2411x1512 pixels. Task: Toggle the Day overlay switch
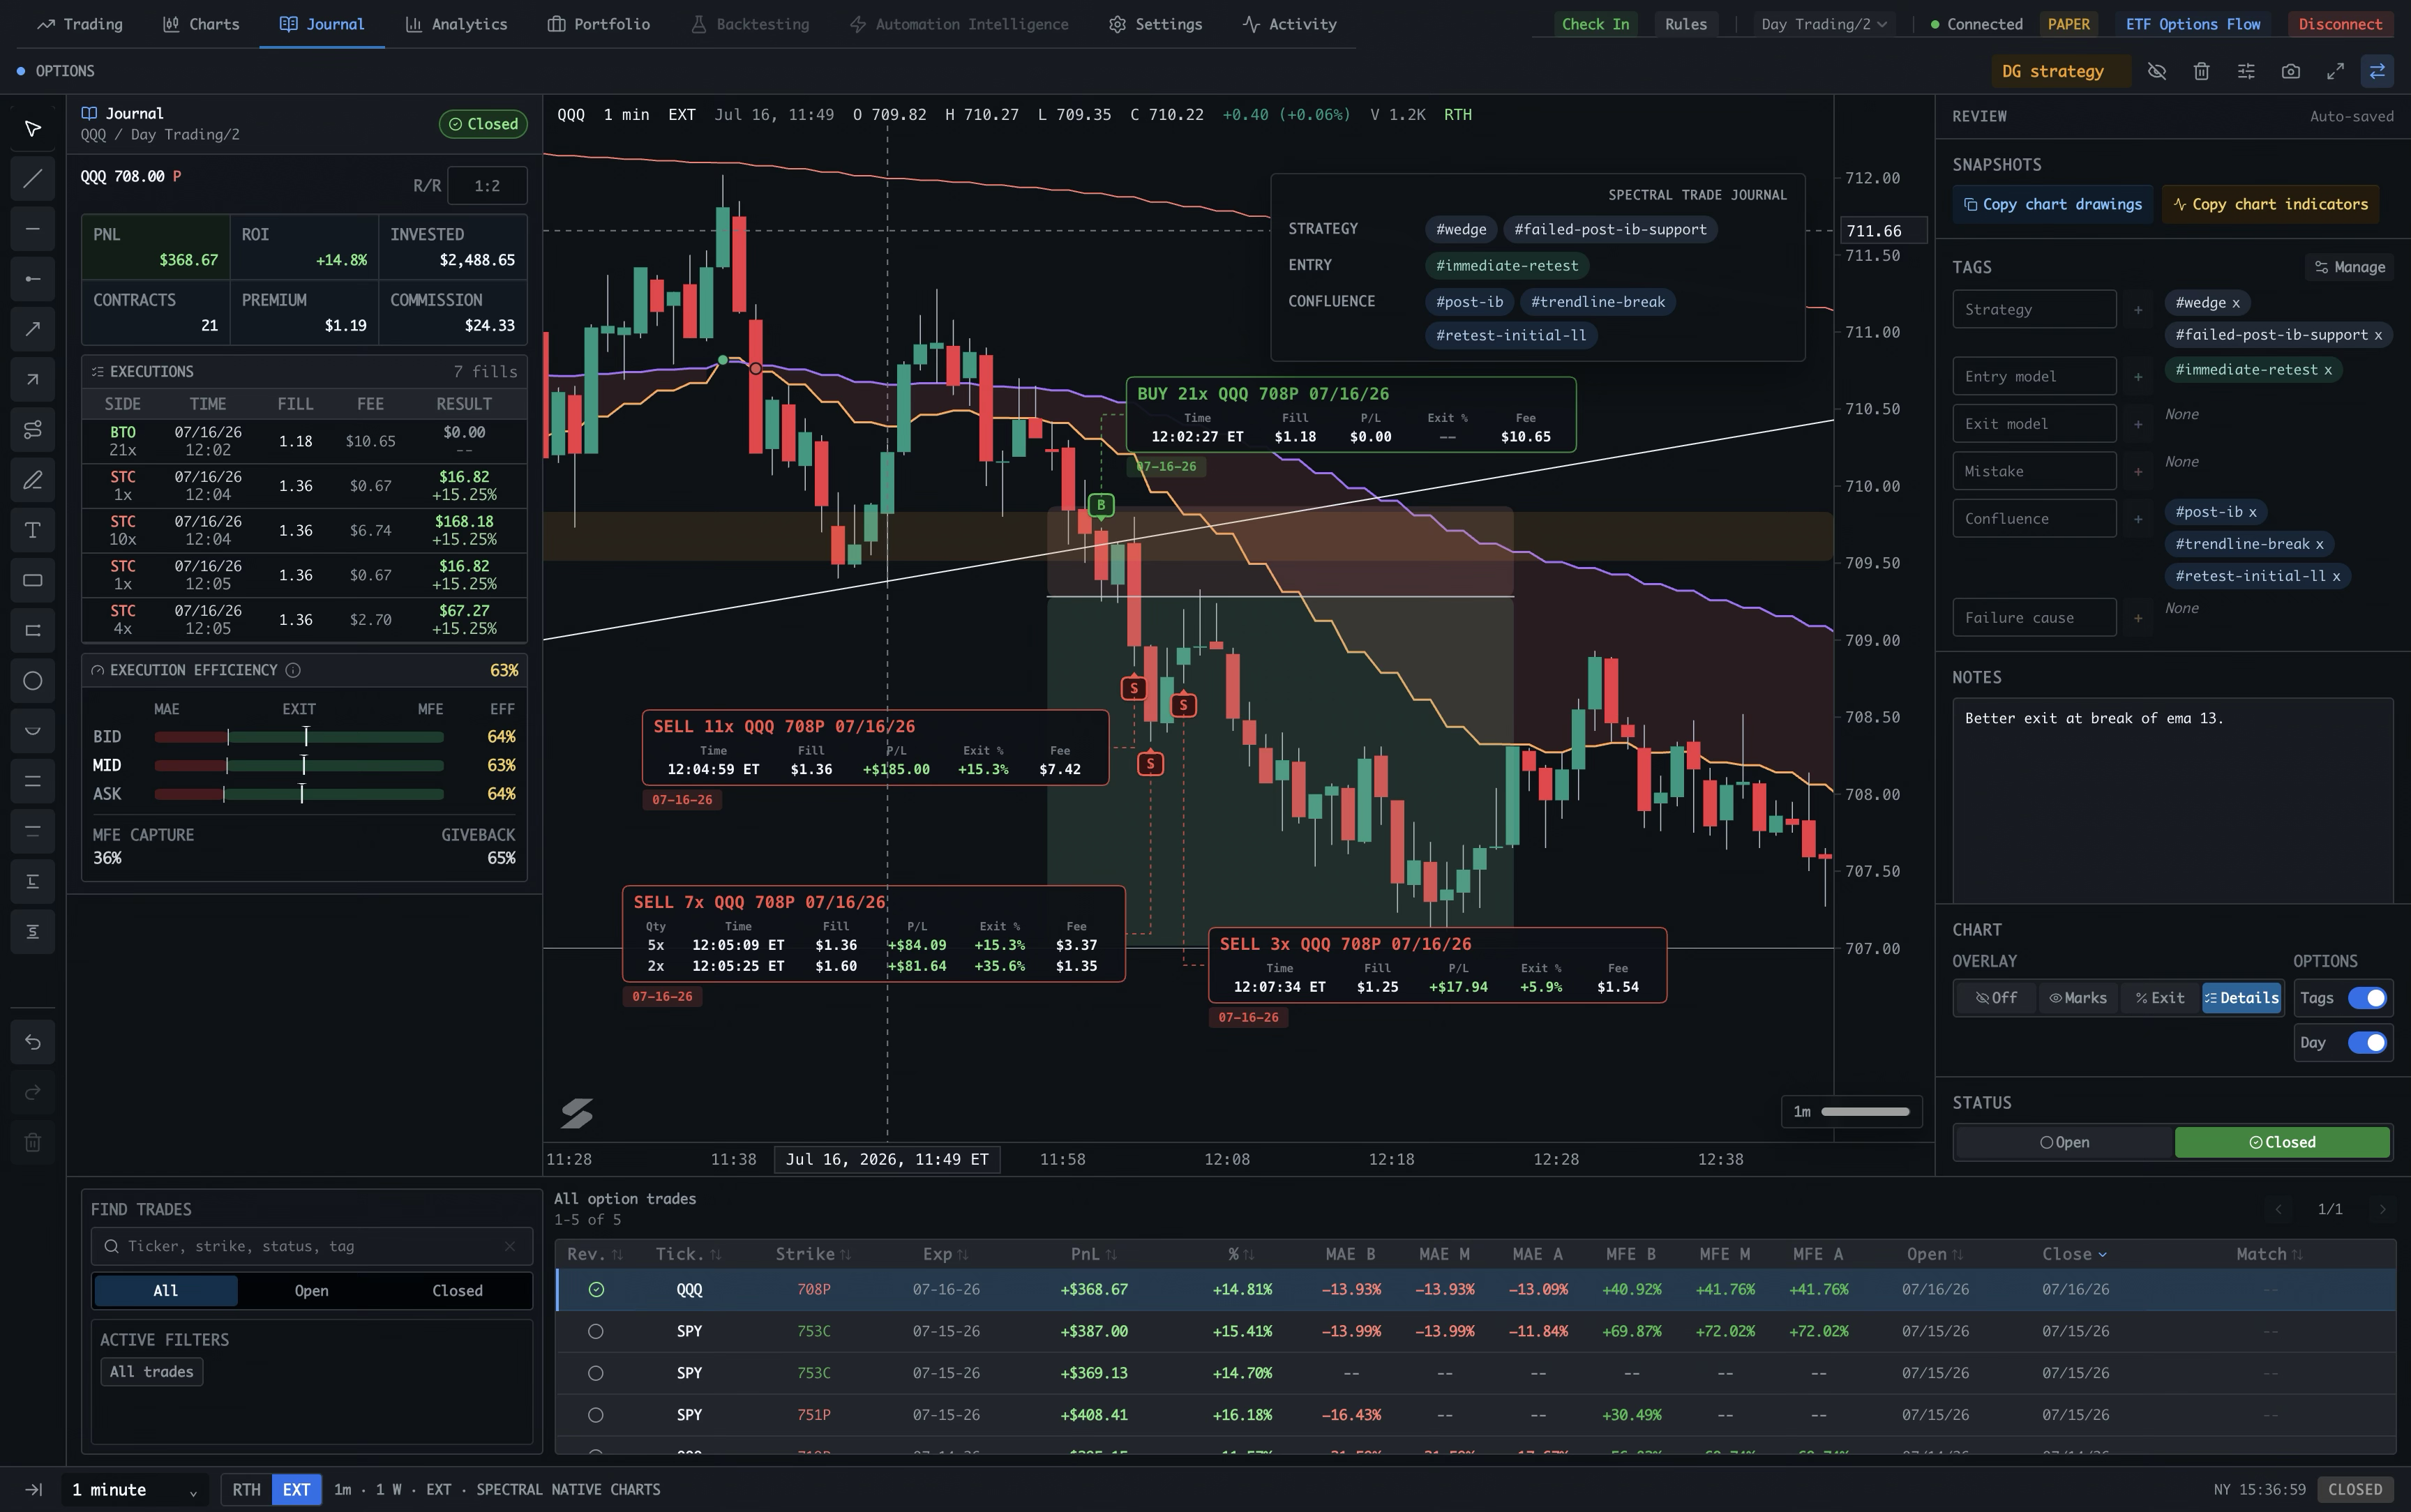point(2367,1043)
